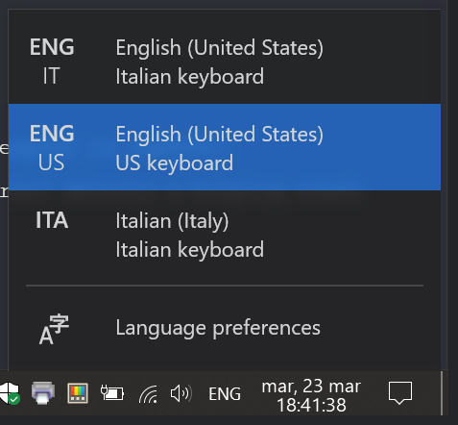Click the colorful PowerToys tray icon
This screenshot has width=458, height=425.
(x=78, y=393)
